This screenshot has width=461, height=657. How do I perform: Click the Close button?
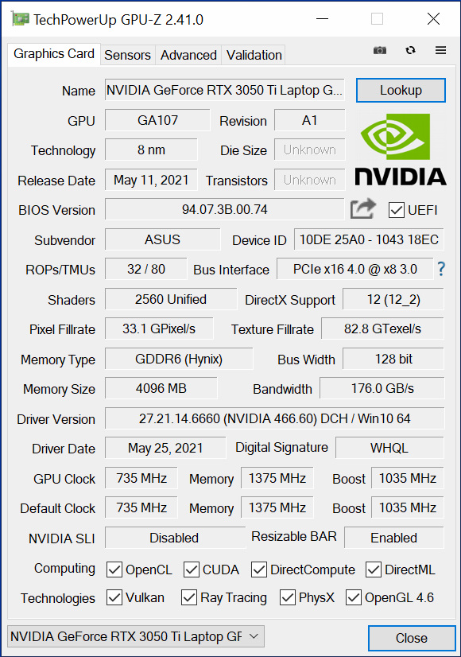coord(412,638)
